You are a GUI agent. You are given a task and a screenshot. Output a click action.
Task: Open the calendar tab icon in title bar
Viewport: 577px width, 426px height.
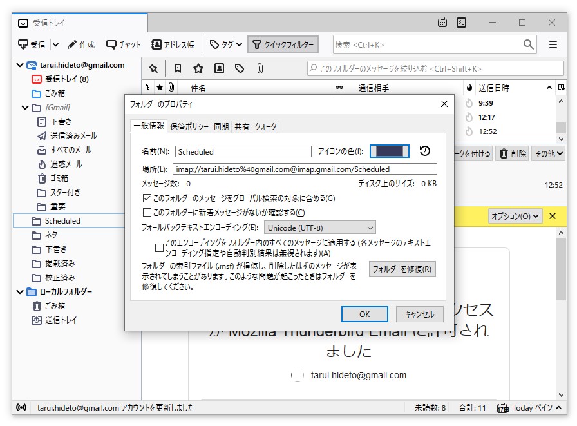pos(442,23)
